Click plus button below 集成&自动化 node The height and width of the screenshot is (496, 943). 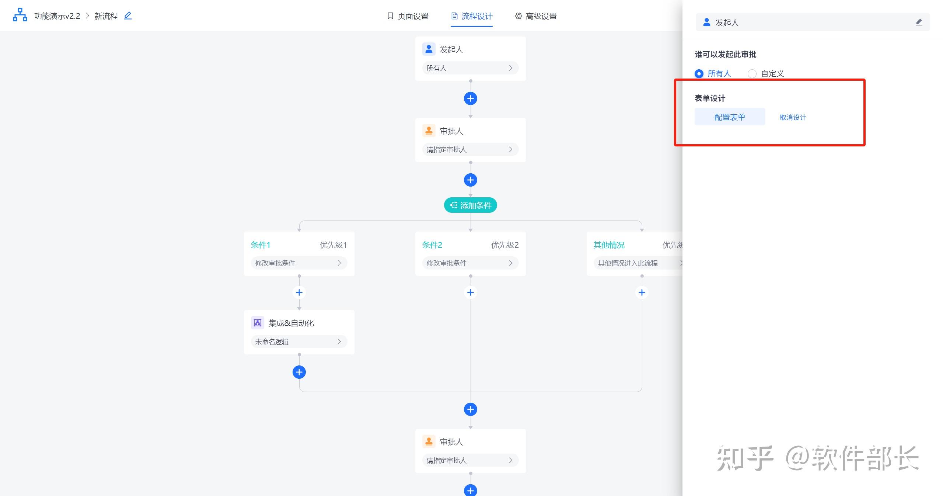tap(299, 372)
